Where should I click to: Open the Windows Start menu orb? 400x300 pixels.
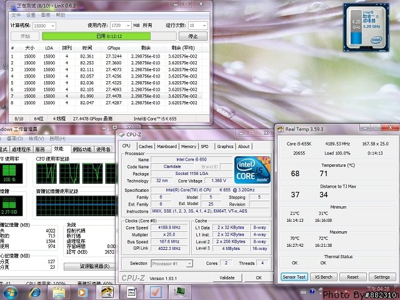point(10,292)
